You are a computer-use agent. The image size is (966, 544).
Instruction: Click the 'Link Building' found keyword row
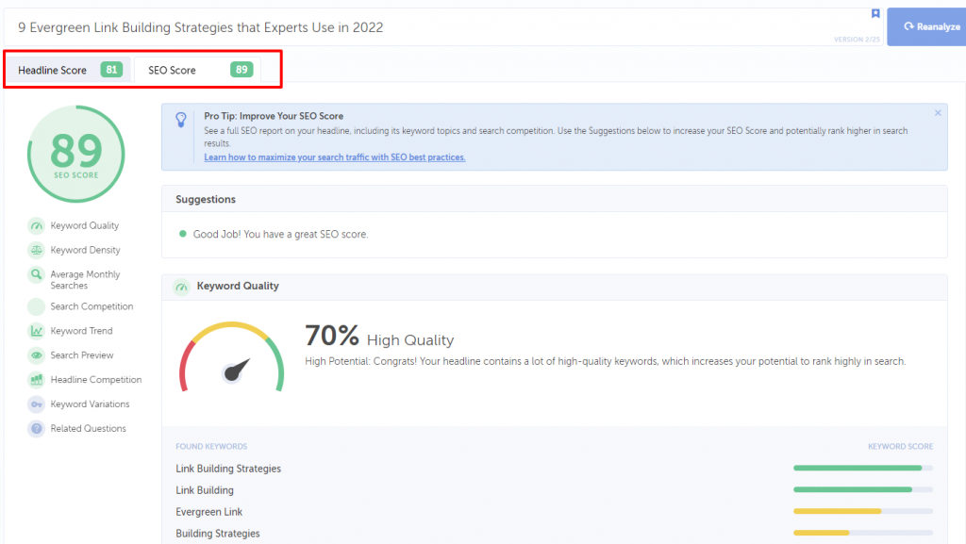point(555,490)
